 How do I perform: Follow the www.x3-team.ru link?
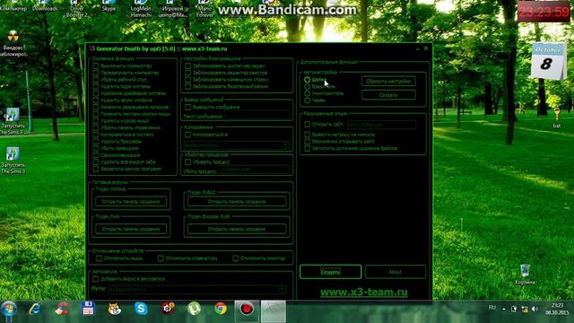point(363,292)
